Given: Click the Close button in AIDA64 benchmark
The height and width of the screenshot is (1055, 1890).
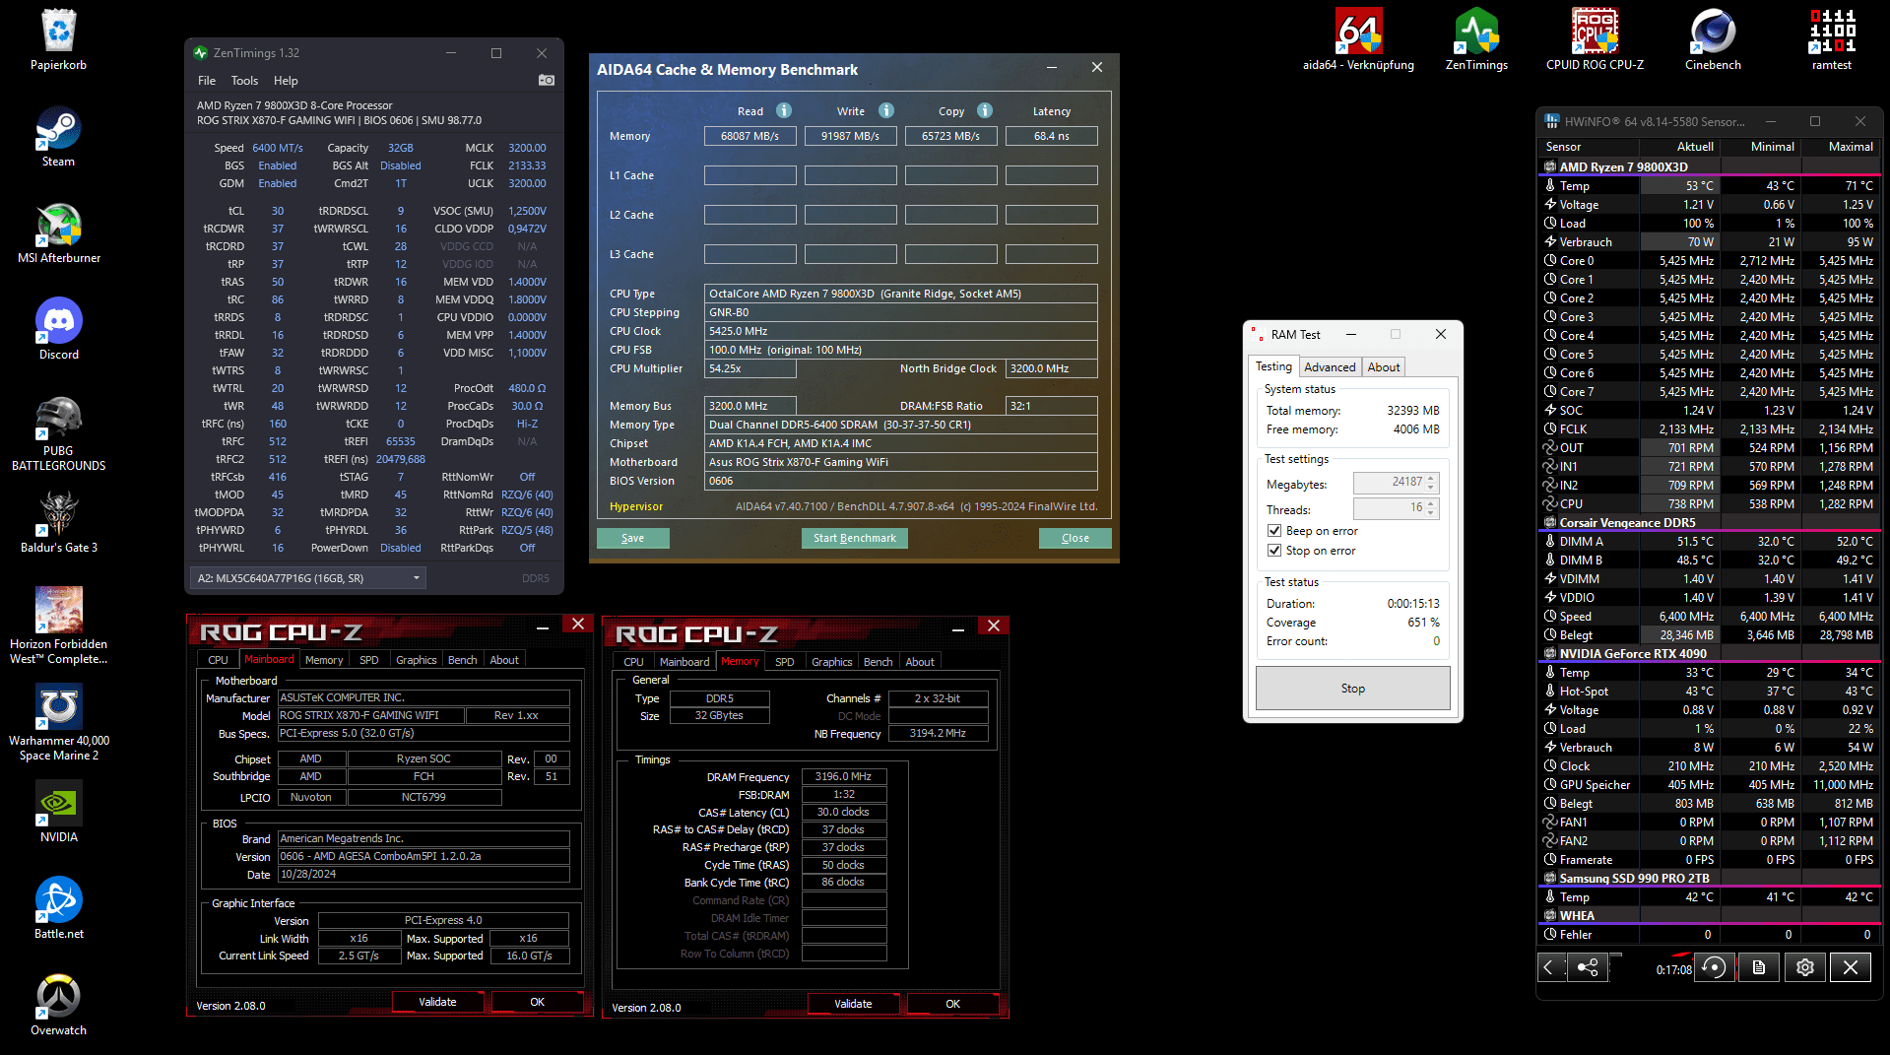Looking at the screenshot, I should tap(1075, 538).
